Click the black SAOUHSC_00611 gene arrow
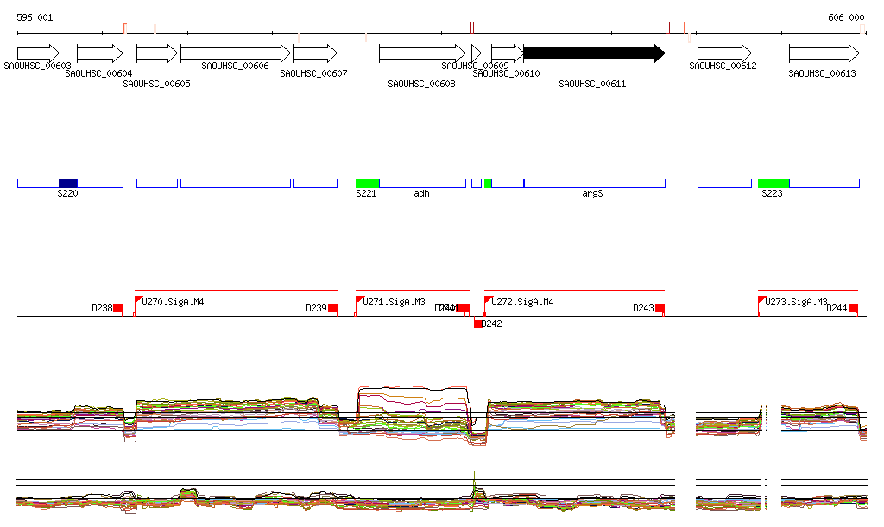 tap(594, 53)
